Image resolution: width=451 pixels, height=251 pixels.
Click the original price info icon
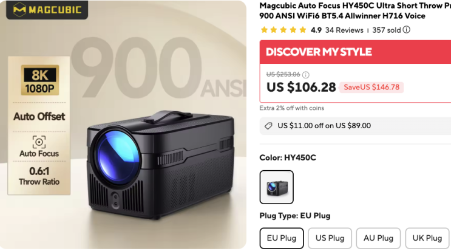point(306,75)
